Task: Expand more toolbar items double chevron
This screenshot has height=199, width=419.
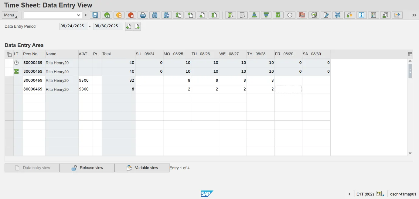Action: 414,15
